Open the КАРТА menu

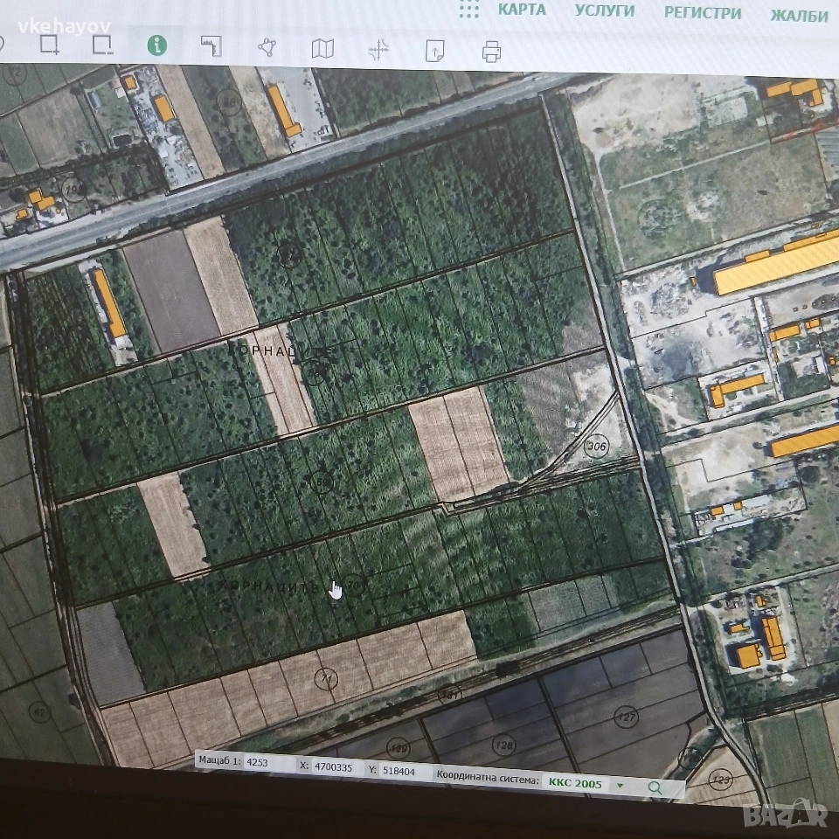522,10
